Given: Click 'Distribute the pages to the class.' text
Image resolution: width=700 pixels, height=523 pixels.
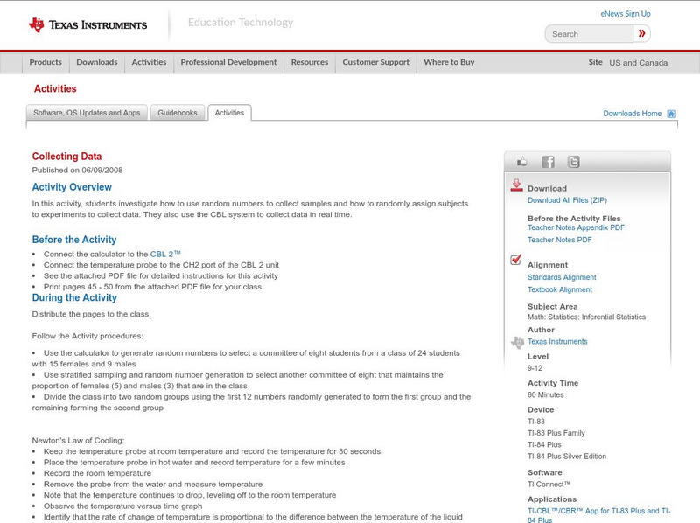Looking at the screenshot, I should [92, 314].
